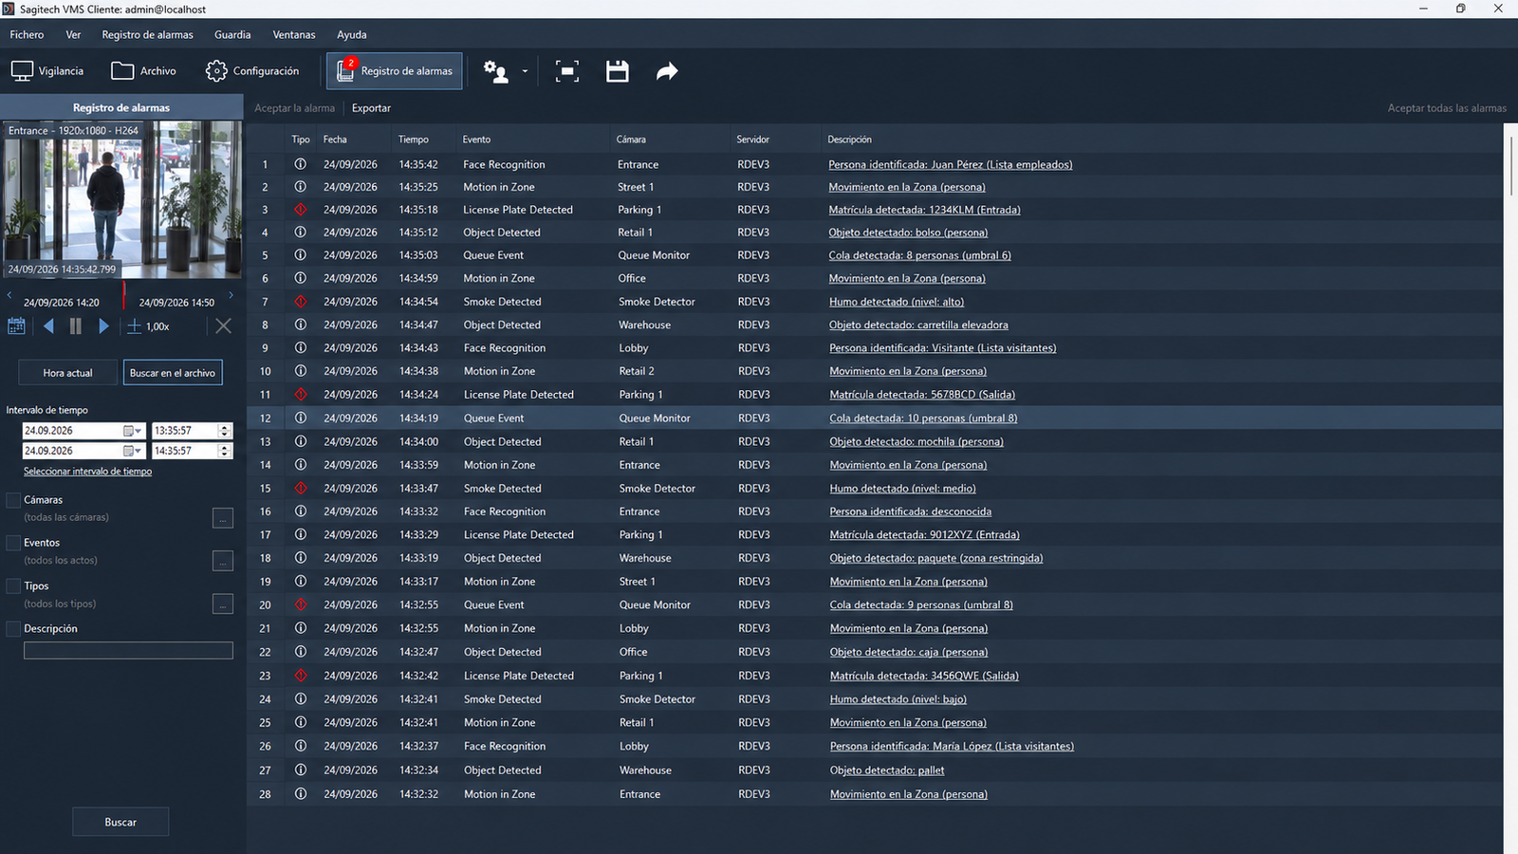
Task: Click the save floppy disk icon
Action: 618,71
